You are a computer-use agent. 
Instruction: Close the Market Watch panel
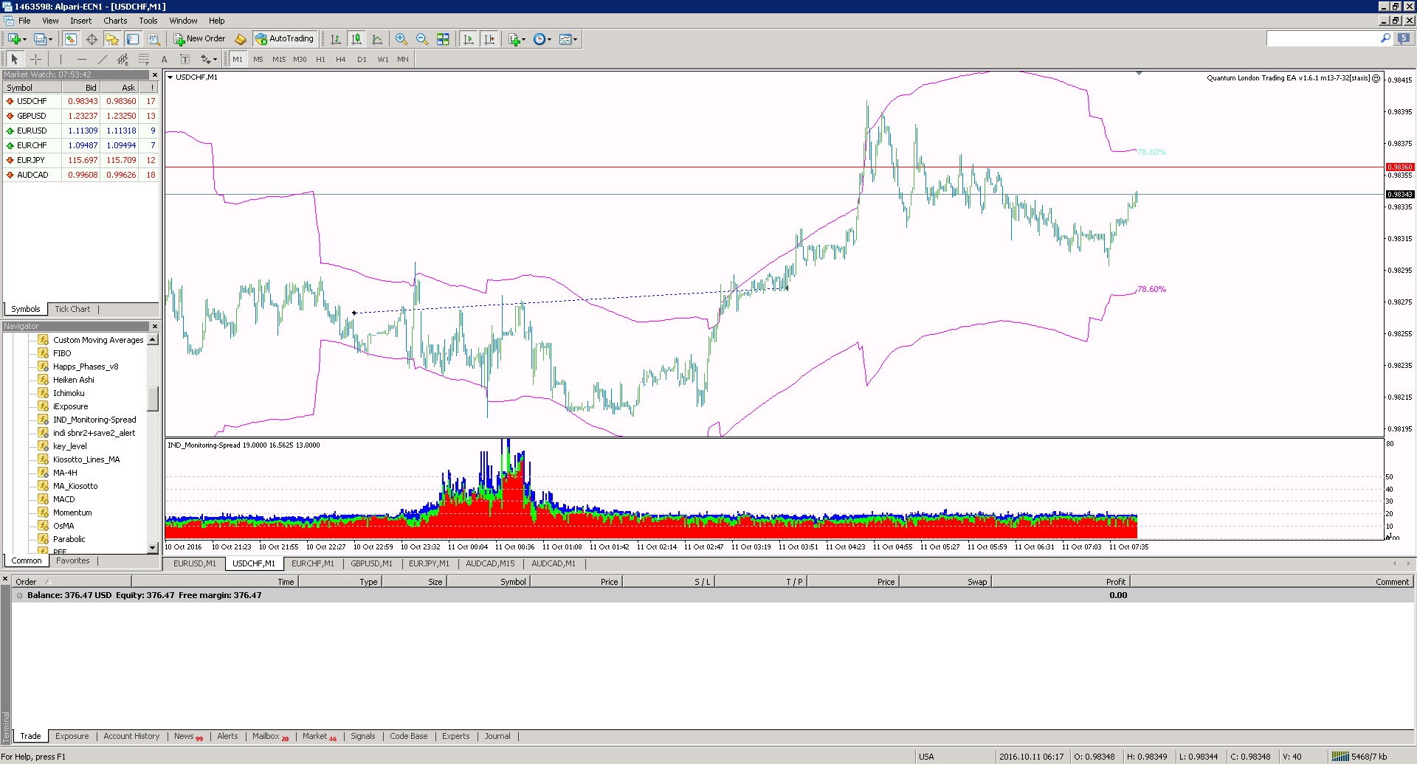tap(154, 74)
